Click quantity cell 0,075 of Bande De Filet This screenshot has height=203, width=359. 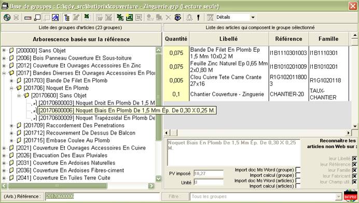pyautogui.click(x=176, y=53)
